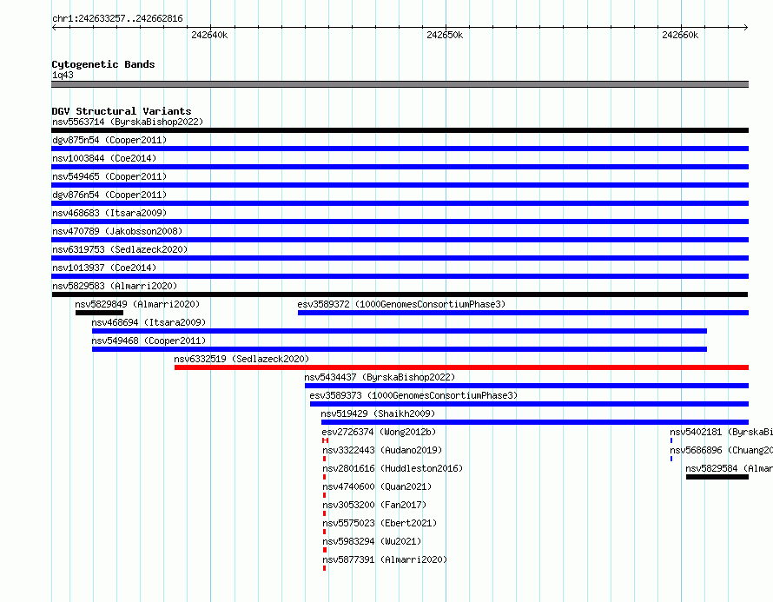This screenshot has width=773, height=602.
Task: Open nsv6319753 (Sedlazeck2020) variant
Action: (120, 249)
